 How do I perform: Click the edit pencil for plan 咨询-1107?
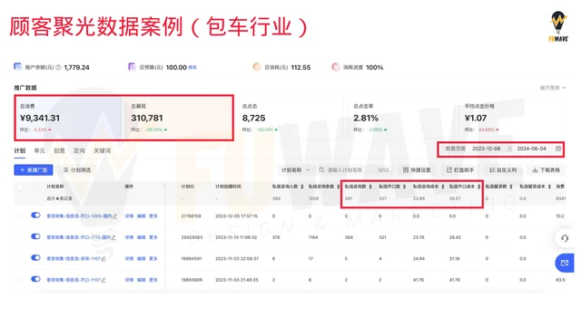[x=103, y=259]
